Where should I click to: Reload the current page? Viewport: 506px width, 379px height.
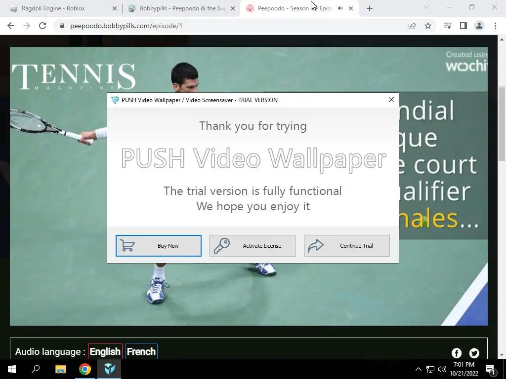coord(42,26)
